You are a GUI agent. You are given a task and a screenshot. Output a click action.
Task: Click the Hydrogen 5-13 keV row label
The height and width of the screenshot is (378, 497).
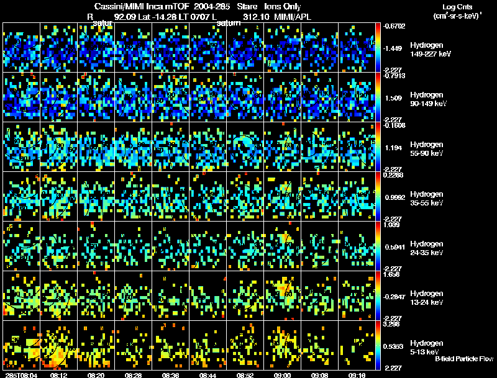click(427, 348)
